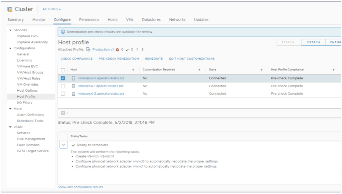The image size is (342, 194).
Task: Click the green compliant checkmark count icon
Action: 127,50
